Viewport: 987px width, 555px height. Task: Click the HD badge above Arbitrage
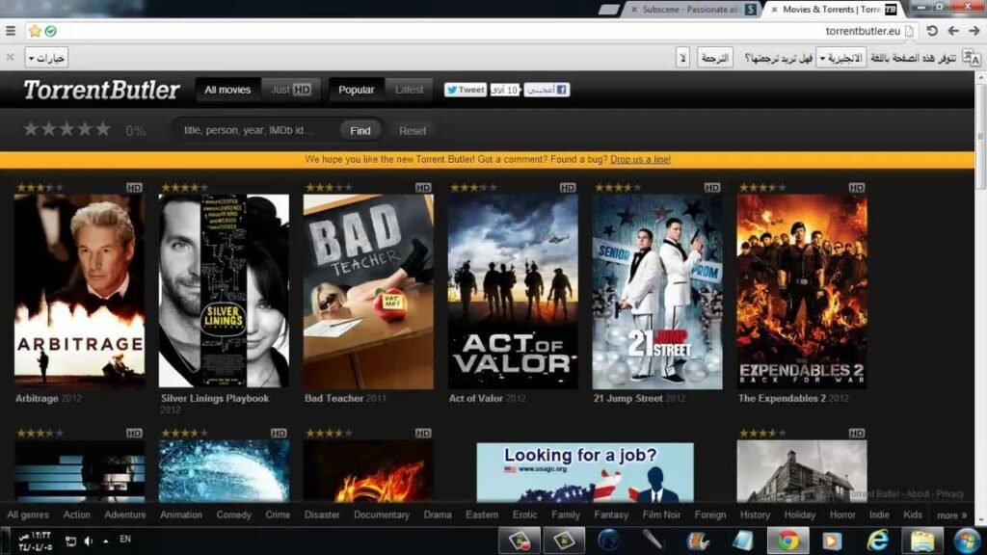tap(134, 188)
